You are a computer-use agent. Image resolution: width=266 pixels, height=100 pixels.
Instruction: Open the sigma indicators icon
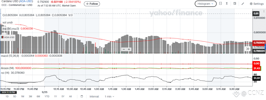click(x=227, y=4)
